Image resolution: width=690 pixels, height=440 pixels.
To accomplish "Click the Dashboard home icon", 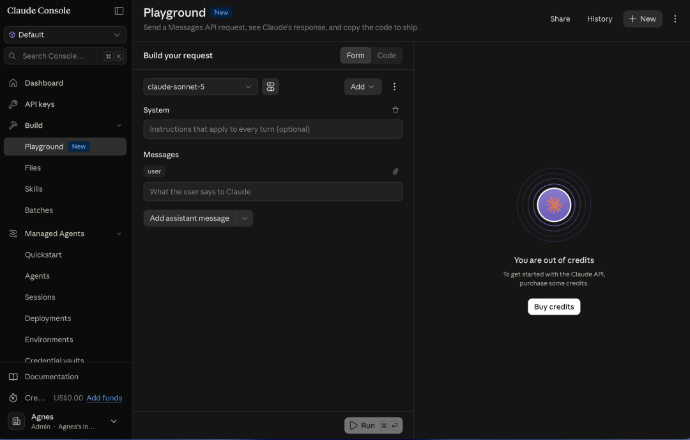I will (x=13, y=82).
